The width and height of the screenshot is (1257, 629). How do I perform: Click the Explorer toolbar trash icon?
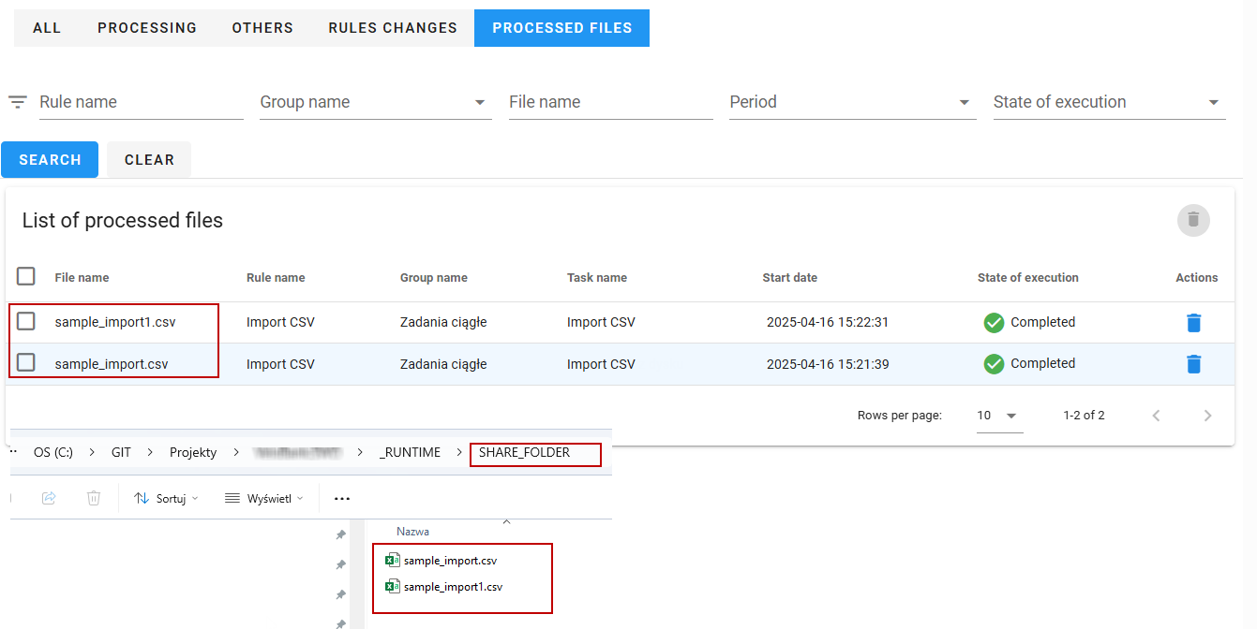click(x=94, y=498)
